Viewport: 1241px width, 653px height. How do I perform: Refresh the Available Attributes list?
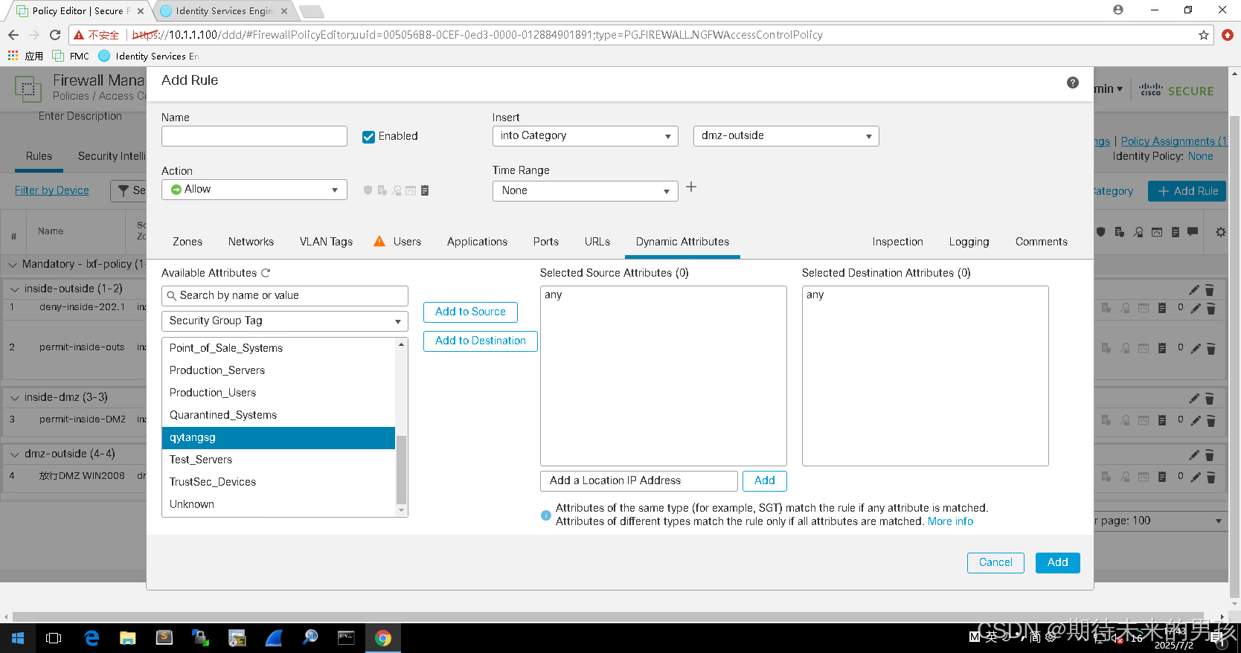coord(266,273)
